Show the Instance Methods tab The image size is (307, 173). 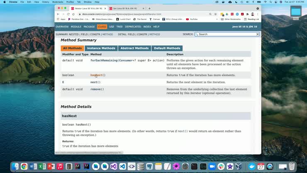(x=101, y=48)
